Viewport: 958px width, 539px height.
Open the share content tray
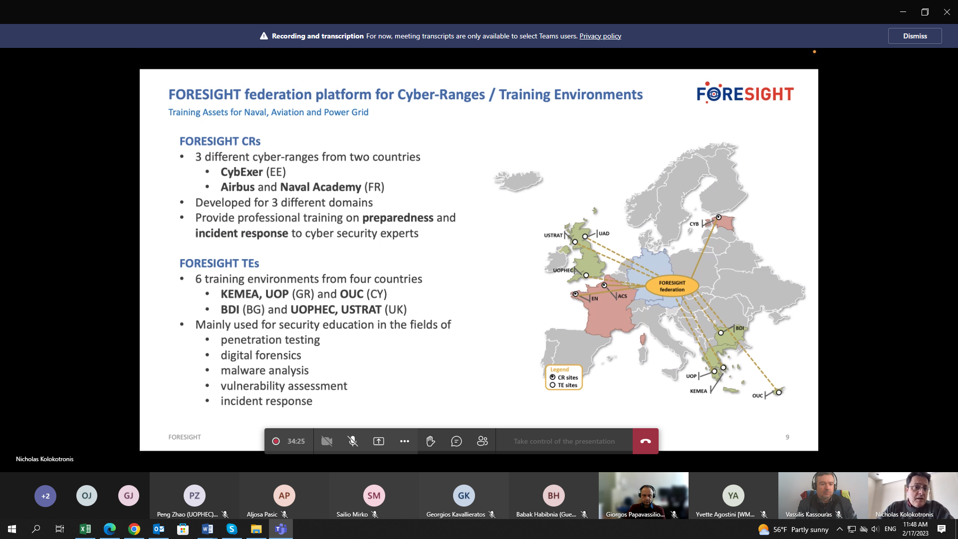pos(379,441)
